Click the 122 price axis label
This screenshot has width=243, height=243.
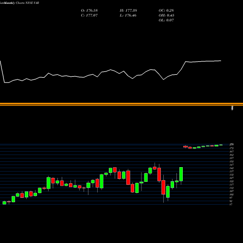[x=232, y=181]
